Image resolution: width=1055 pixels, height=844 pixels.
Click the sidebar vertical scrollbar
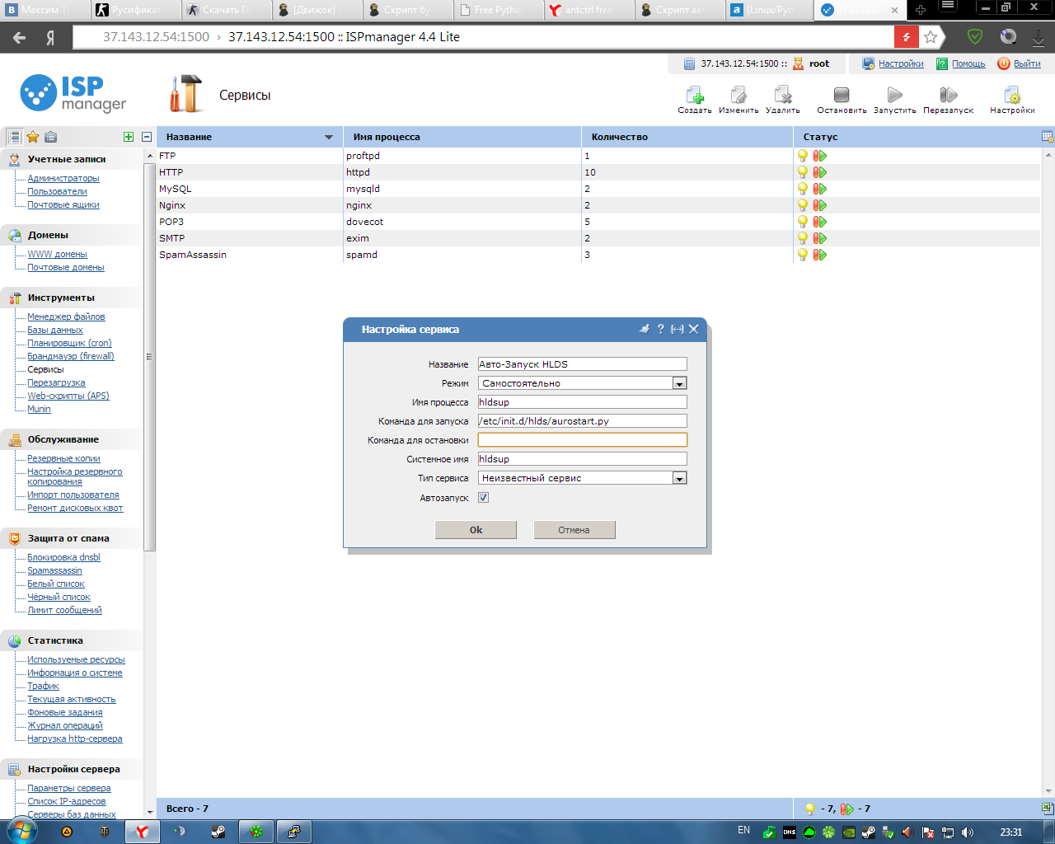(x=149, y=356)
